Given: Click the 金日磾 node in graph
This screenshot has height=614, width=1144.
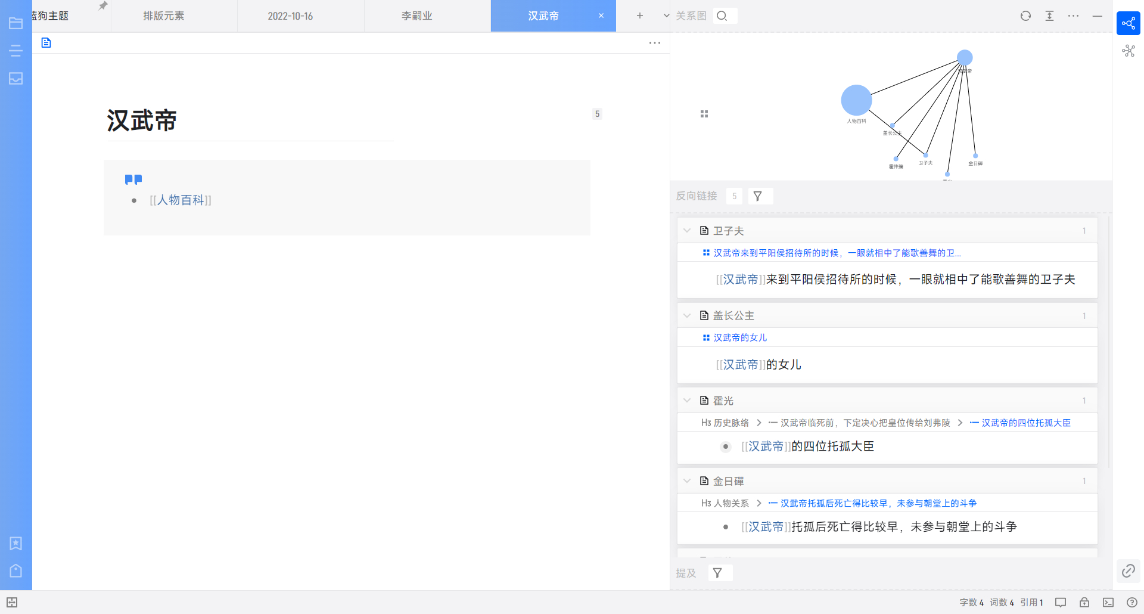Looking at the screenshot, I should pyautogui.click(x=975, y=156).
